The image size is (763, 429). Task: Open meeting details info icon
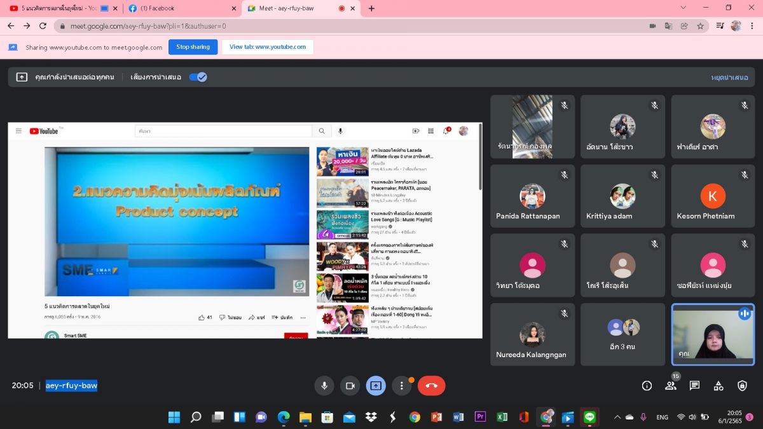point(647,386)
